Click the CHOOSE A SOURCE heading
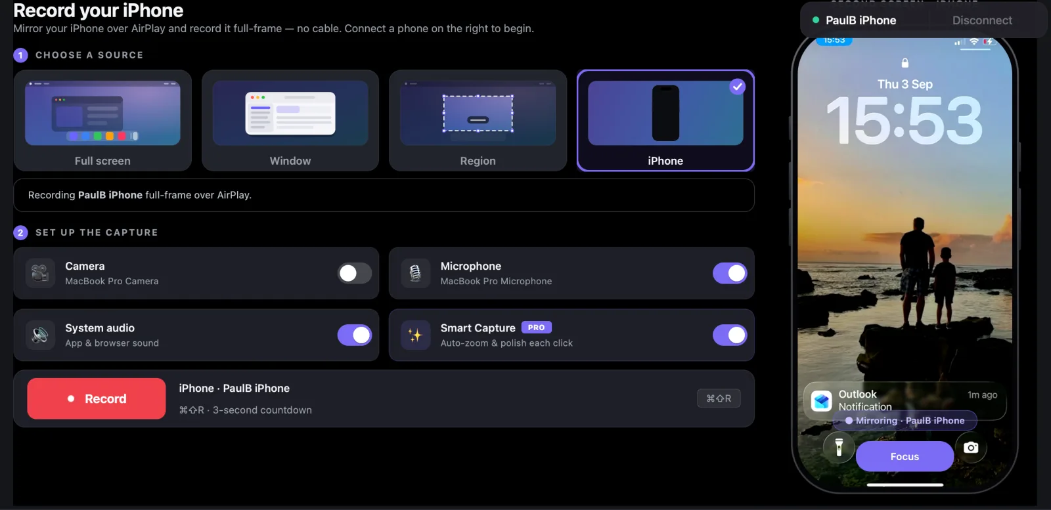 pyautogui.click(x=89, y=55)
